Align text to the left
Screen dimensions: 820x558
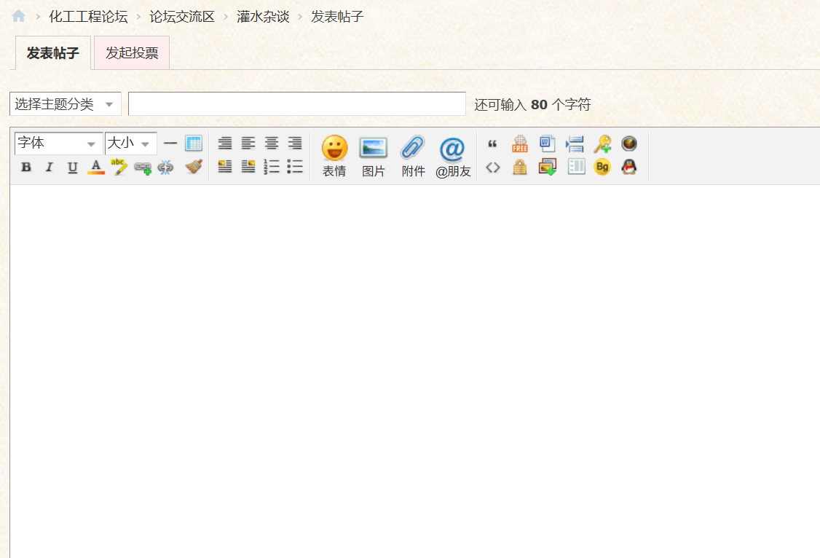pos(248,143)
